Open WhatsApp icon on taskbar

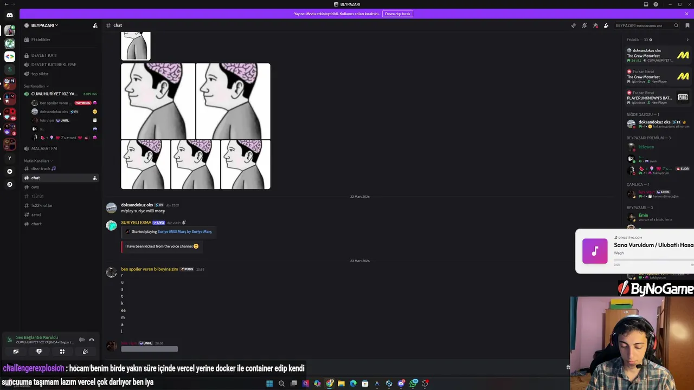pyautogui.click(x=413, y=383)
